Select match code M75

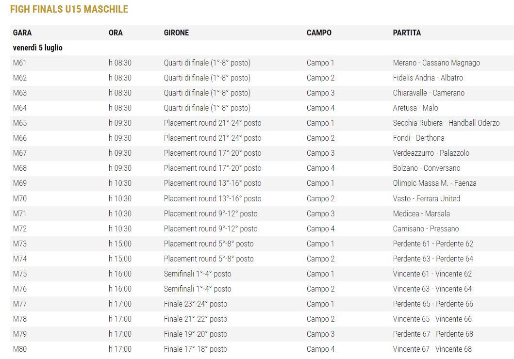pos(20,274)
